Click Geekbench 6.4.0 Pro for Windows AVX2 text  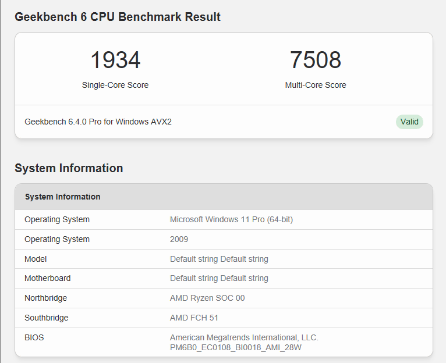[98, 122]
